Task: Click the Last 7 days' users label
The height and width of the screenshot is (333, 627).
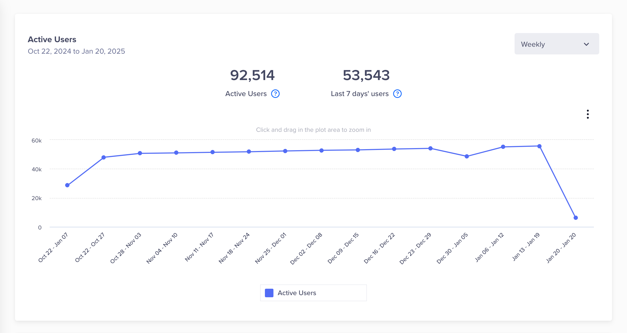Action: point(360,94)
